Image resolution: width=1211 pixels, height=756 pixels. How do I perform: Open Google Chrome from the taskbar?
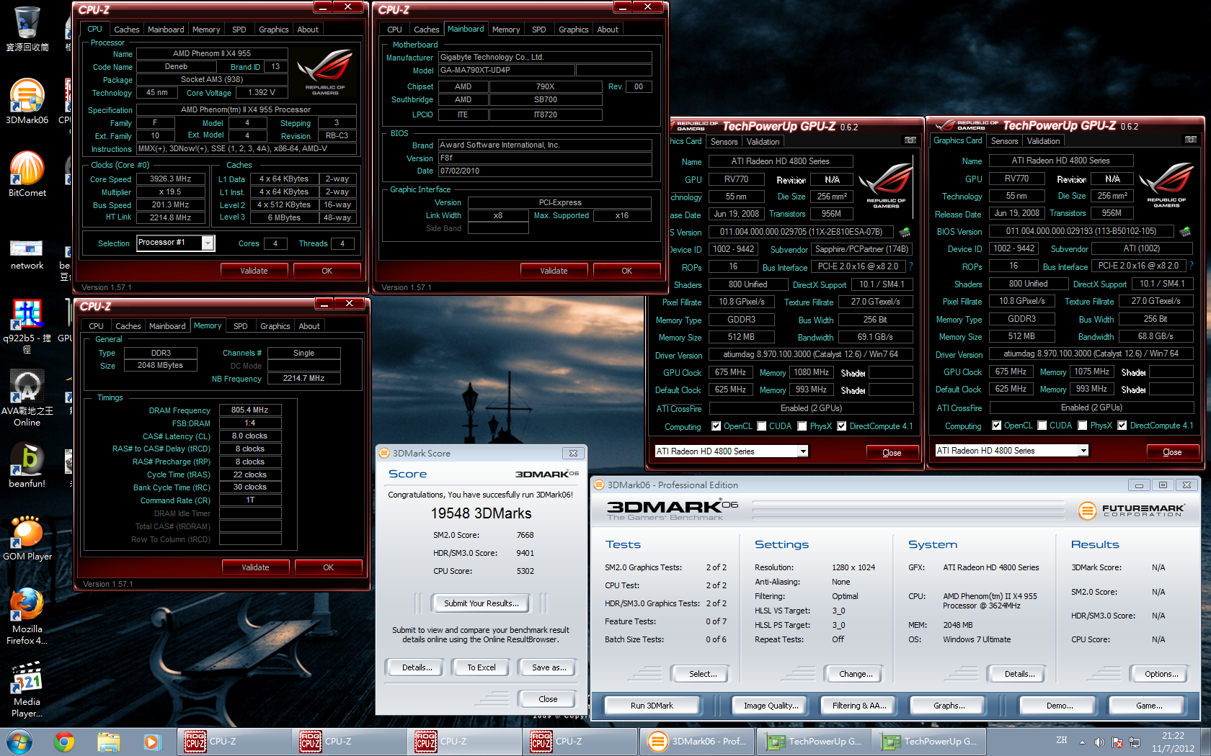click(x=64, y=742)
